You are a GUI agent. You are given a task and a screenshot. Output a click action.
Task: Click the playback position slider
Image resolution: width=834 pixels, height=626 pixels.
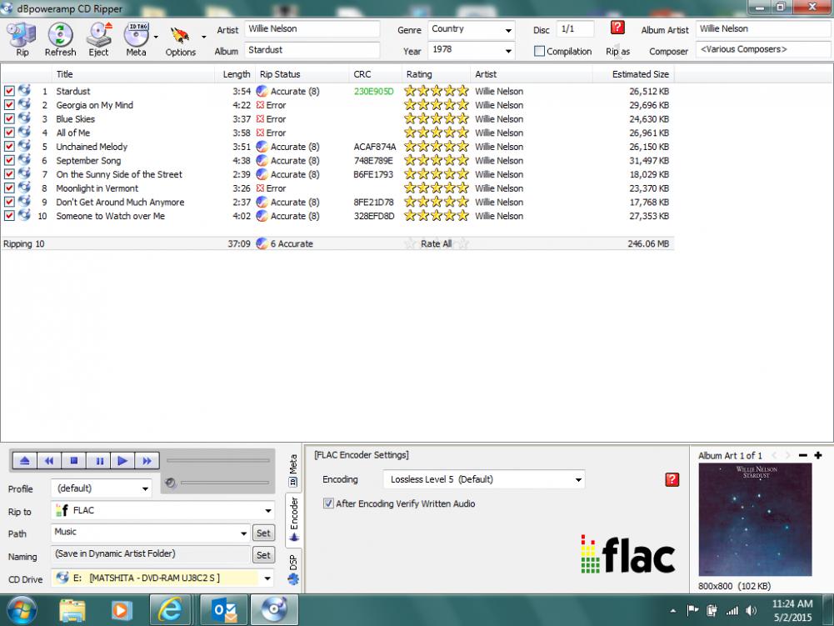[x=217, y=460]
